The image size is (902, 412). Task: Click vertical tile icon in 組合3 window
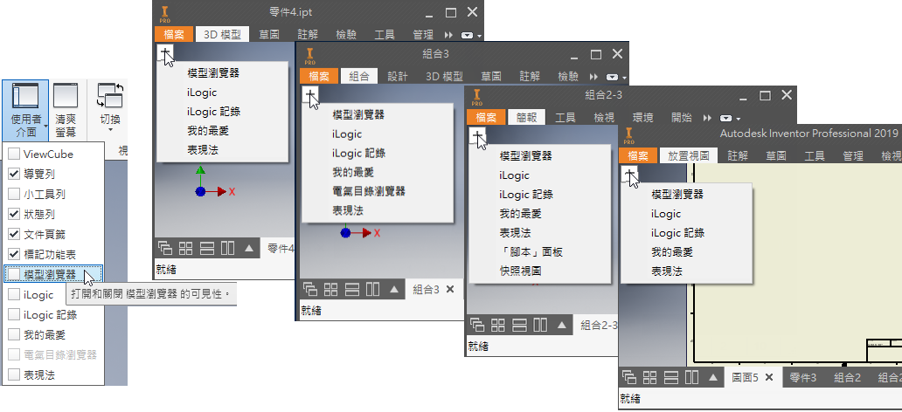[x=372, y=290]
